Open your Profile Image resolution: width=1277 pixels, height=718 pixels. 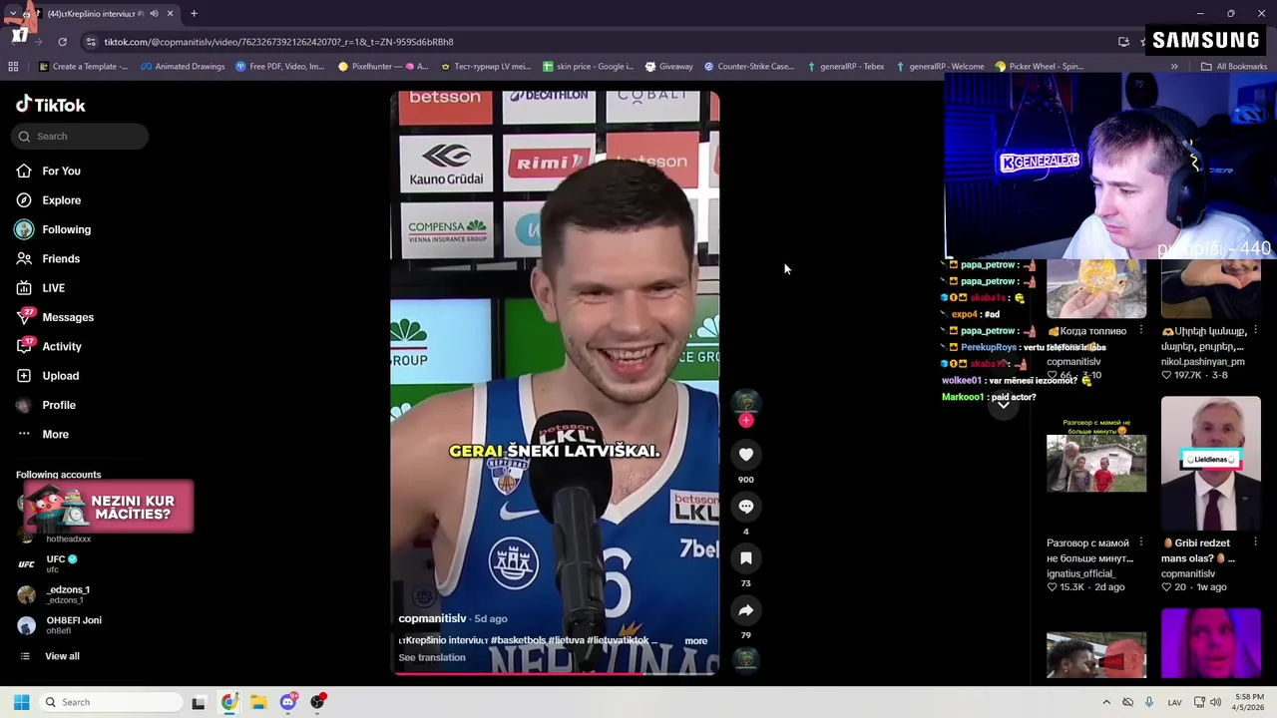pos(58,405)
